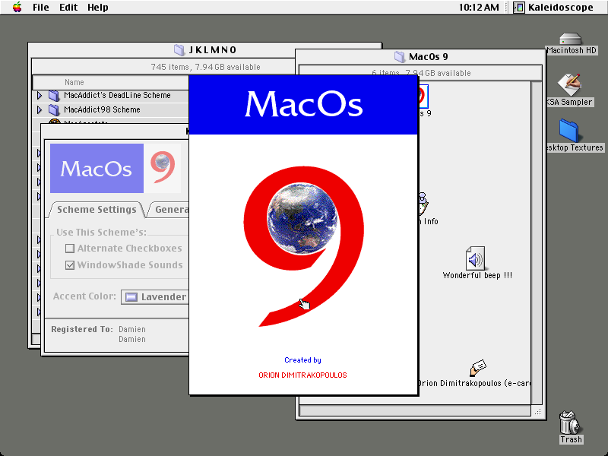The image size is (608, 456).
Task: Open the File menu
Action: click(x=41, y=8)
